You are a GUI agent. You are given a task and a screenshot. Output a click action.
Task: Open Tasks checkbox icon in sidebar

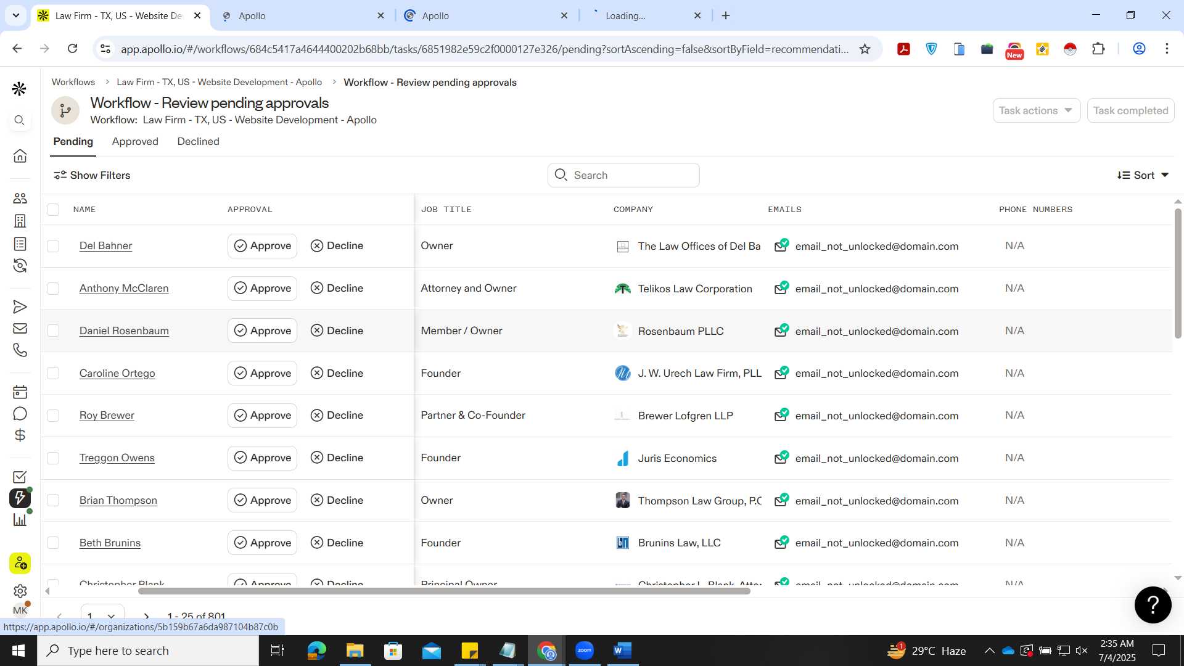click(x=20, y=477)
